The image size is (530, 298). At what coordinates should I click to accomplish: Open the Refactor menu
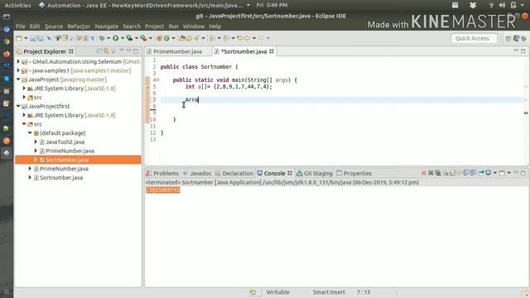(79, 26)
